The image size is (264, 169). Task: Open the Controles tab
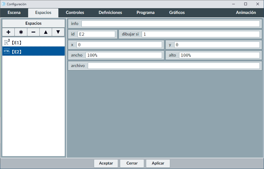pos(75,13)
